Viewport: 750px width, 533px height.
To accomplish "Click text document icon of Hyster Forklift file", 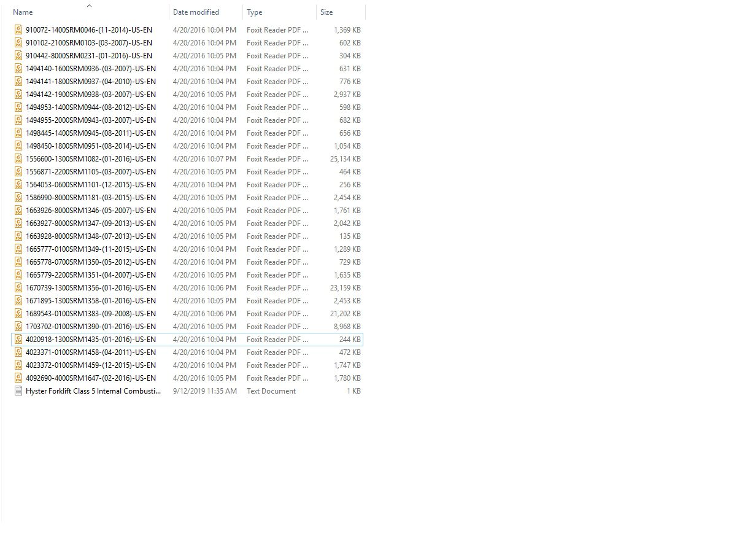I will point(18,391).
